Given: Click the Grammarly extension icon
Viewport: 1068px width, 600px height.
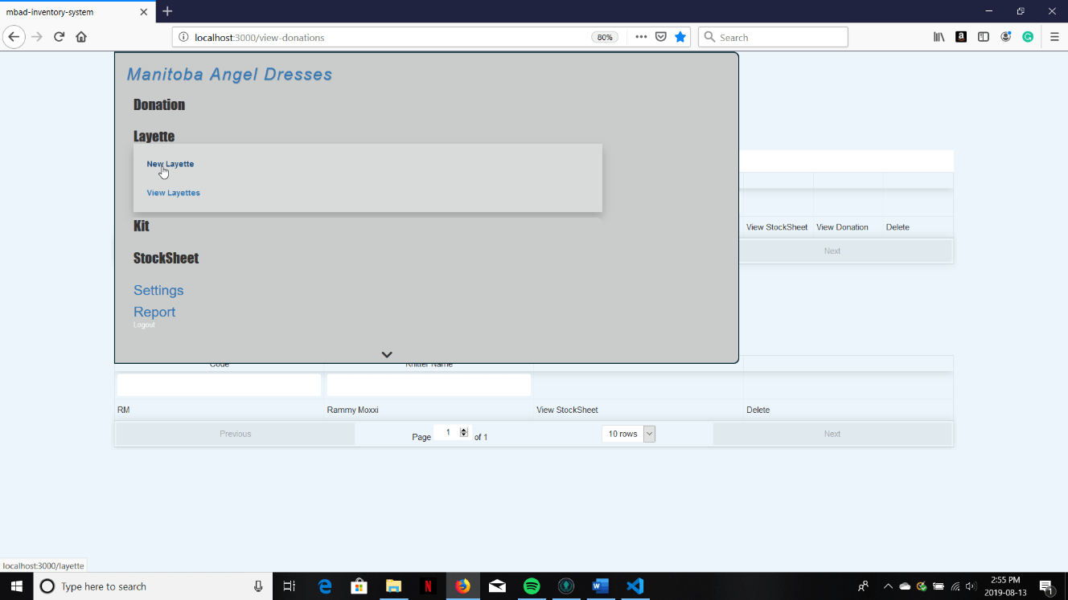Looking at the screenshot, I should coord(1028,37).
